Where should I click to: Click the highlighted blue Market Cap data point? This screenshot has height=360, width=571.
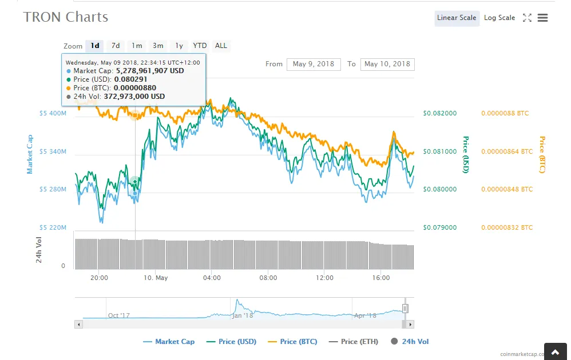click(135, 194)
